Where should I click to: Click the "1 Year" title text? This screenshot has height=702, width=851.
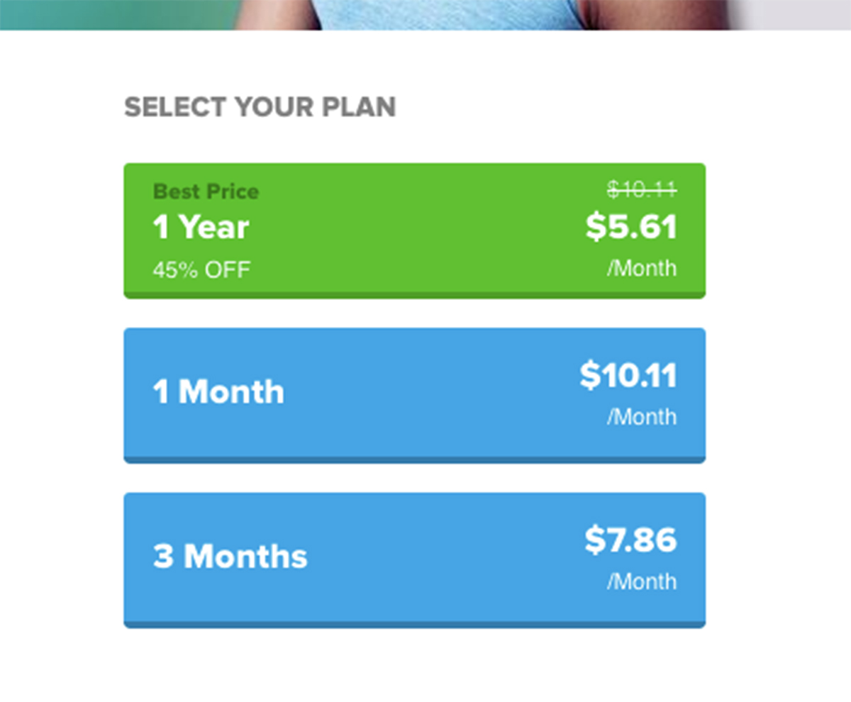pyautogui.click(x=201, y=228)
